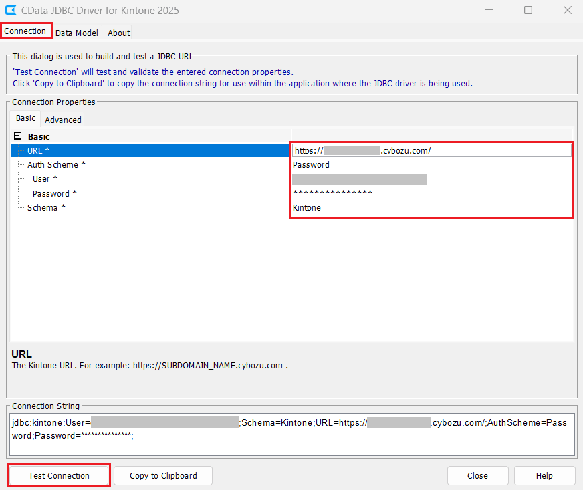Click the CData logo in the title bar
The height and width of the screenshot is (490, 583).
[x=9, y=10]
